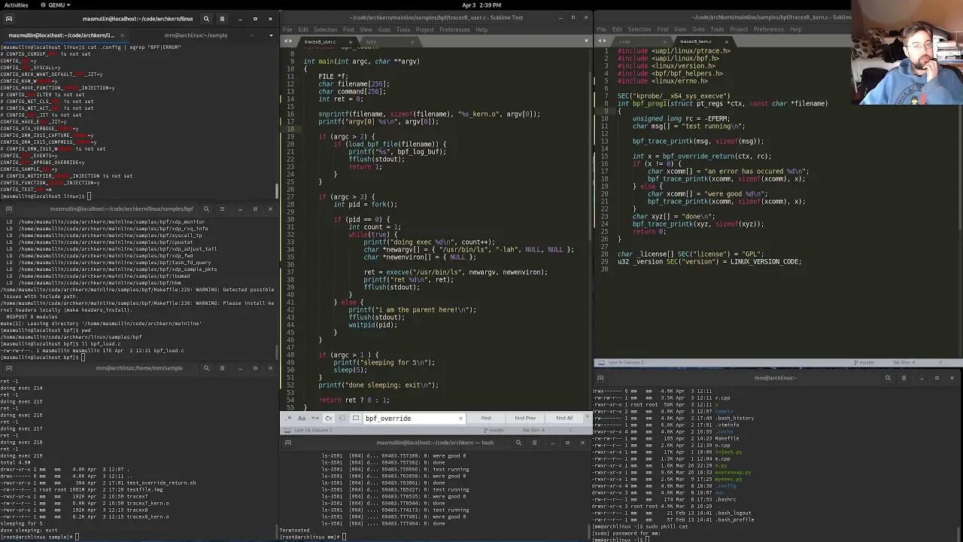963x542 pixels.
Task: Enable search in selection option
Action: pyautogui.click(x=342, y=418)
